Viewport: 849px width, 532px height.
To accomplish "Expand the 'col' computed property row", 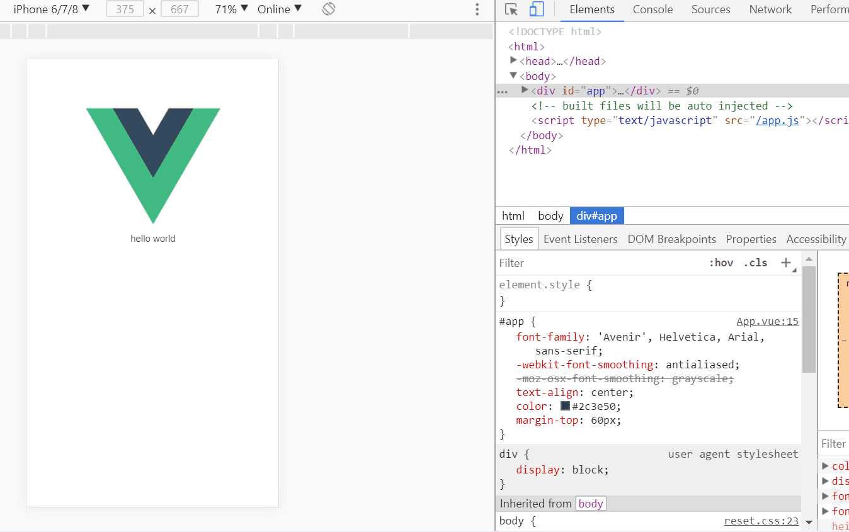I will pyautogui.click(x=826, y=466).
